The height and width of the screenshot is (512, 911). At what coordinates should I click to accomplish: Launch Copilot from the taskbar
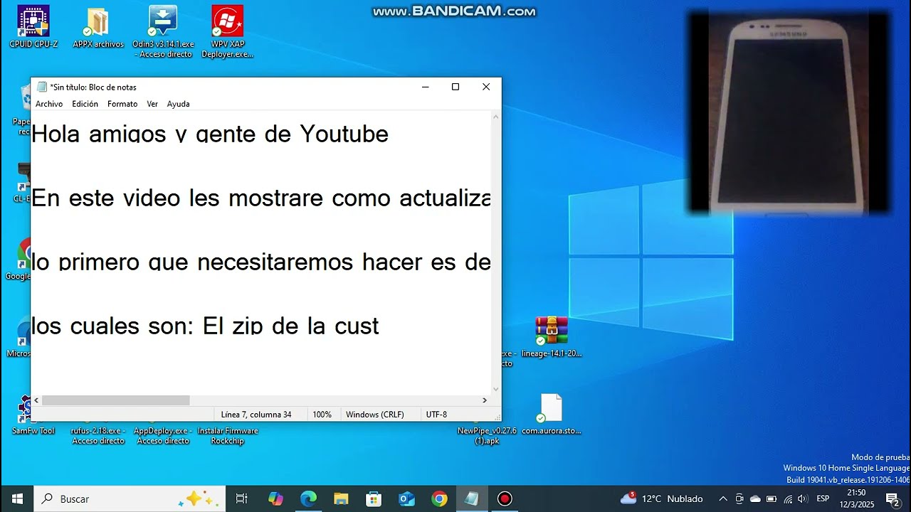pyautogui.click(x=275, y=498)
